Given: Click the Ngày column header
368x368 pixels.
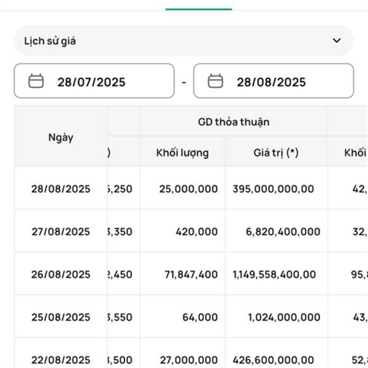Looking at the screenshot, I should point(61,137).
